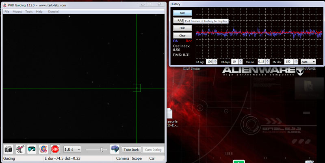Viewport: 325px width, 163px height.
Task: Increase RA agr with the up arrow
Action: click(x=215, y=60)
